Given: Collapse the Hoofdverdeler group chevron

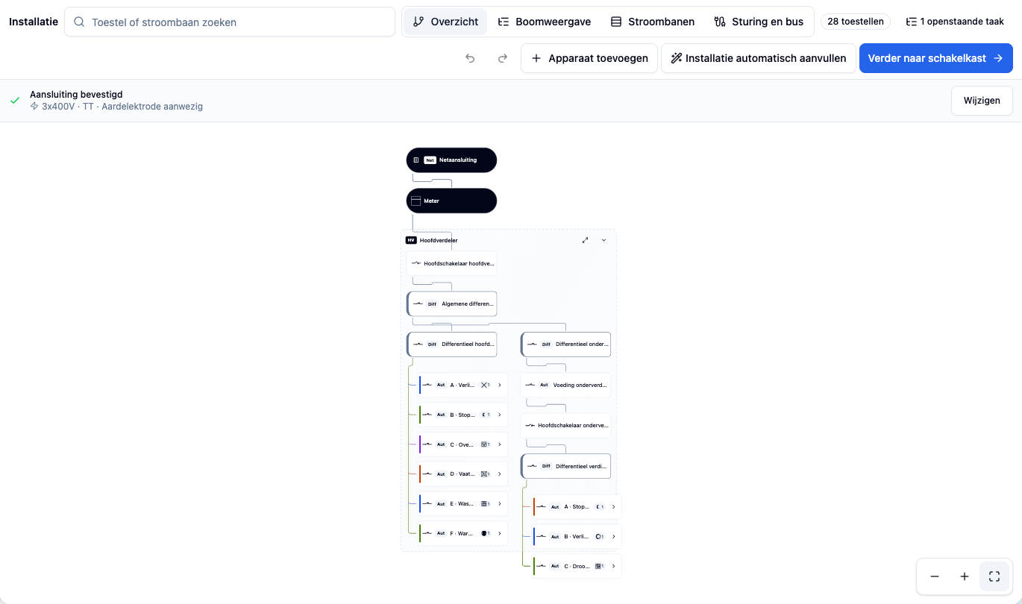Looking at the screenshot, I should pos(604,240).
